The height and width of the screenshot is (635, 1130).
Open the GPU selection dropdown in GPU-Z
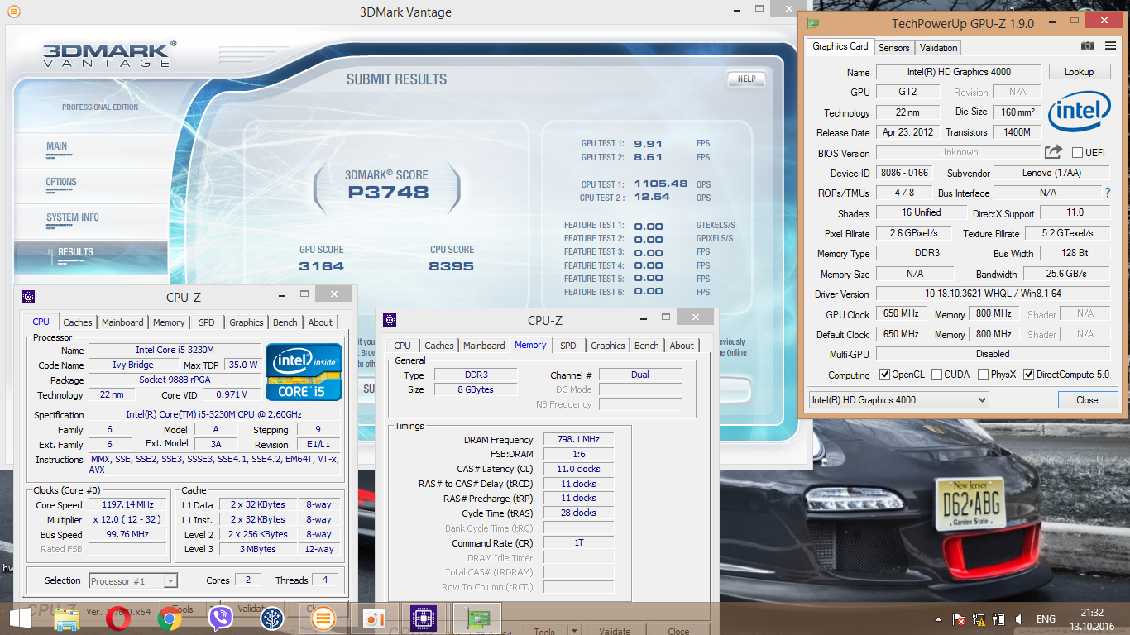(898, 400)
